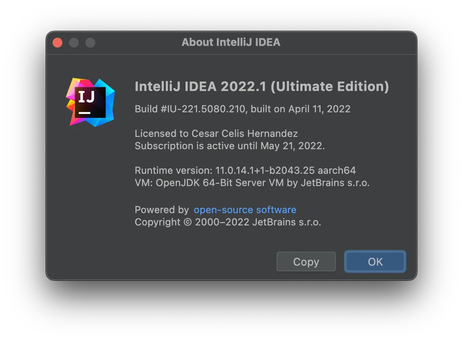Click the IntelliJ IDEA 2022.1 heading
Image resolution: width=463 pixels, height=341 pixels.
(x=200, y=86)
